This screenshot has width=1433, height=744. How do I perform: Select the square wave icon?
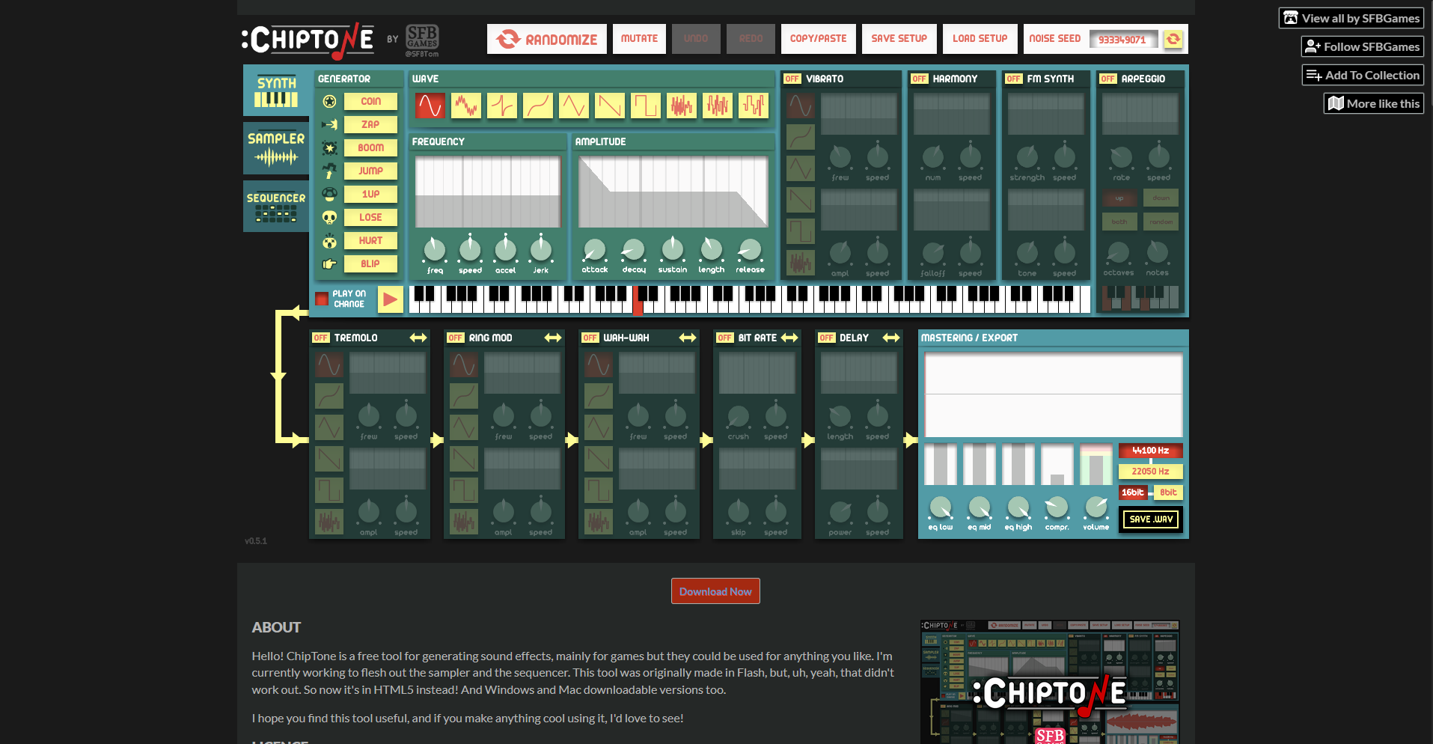(645, 106)
